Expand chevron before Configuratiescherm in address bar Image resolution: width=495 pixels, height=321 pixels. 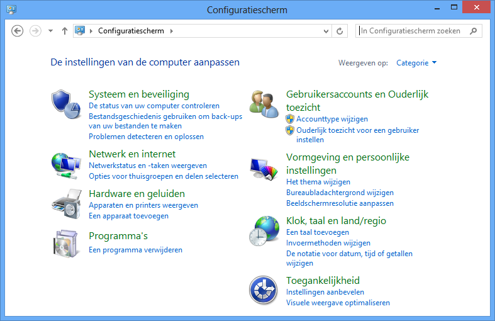tap(91, 31)
